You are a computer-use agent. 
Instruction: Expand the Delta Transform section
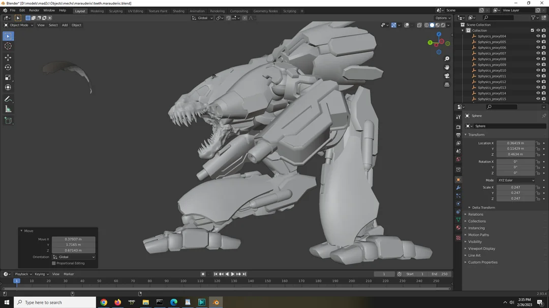tap(483, 208)
